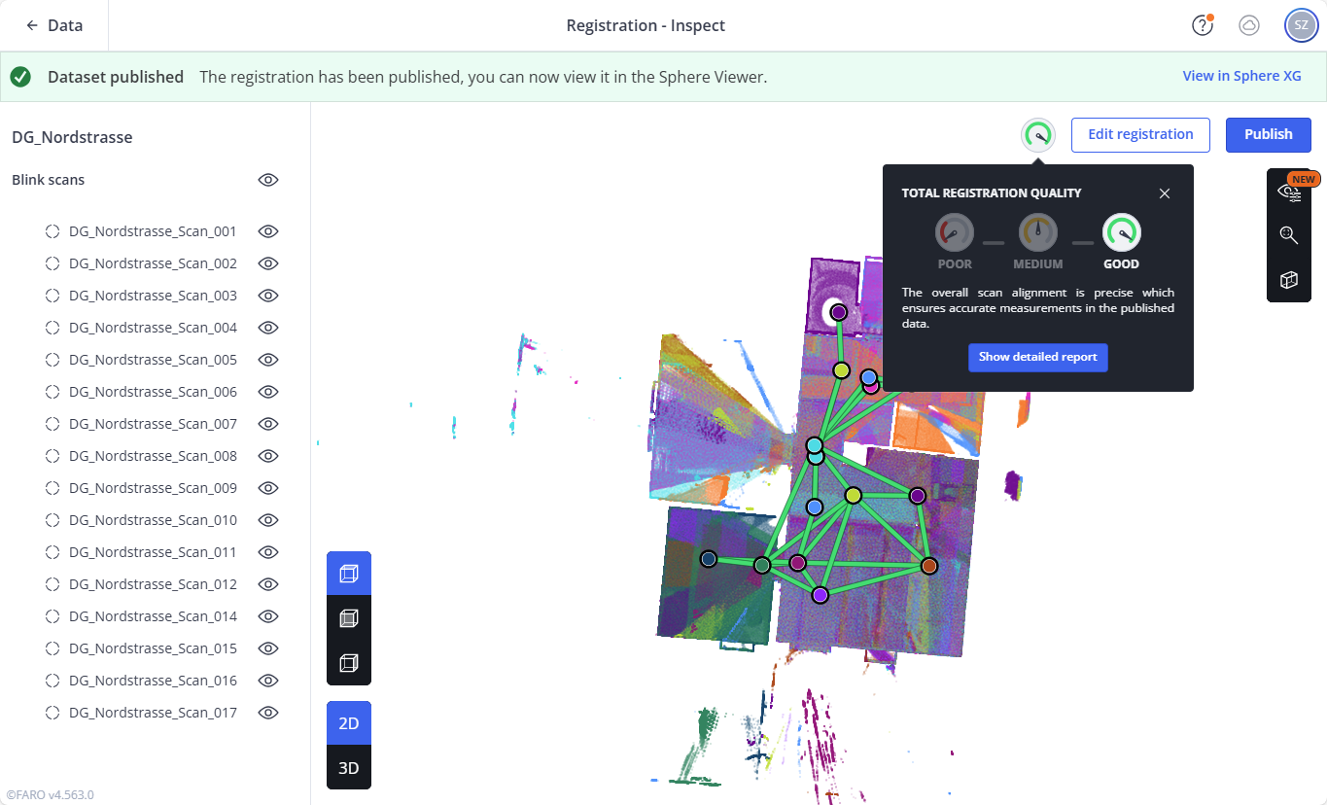Open the visibility settings icon marked NEW
This screenshot has height=805, width=1327.
(x=1288, y=192)
